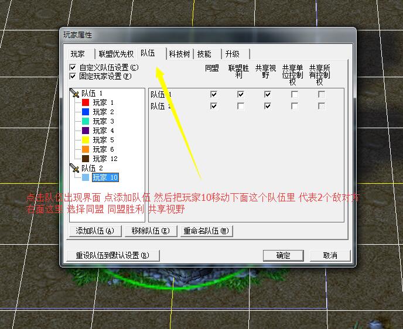The image size is (403, 329).
Task: Click the orange color icon of 玩家 6
Action: (86, 149)
